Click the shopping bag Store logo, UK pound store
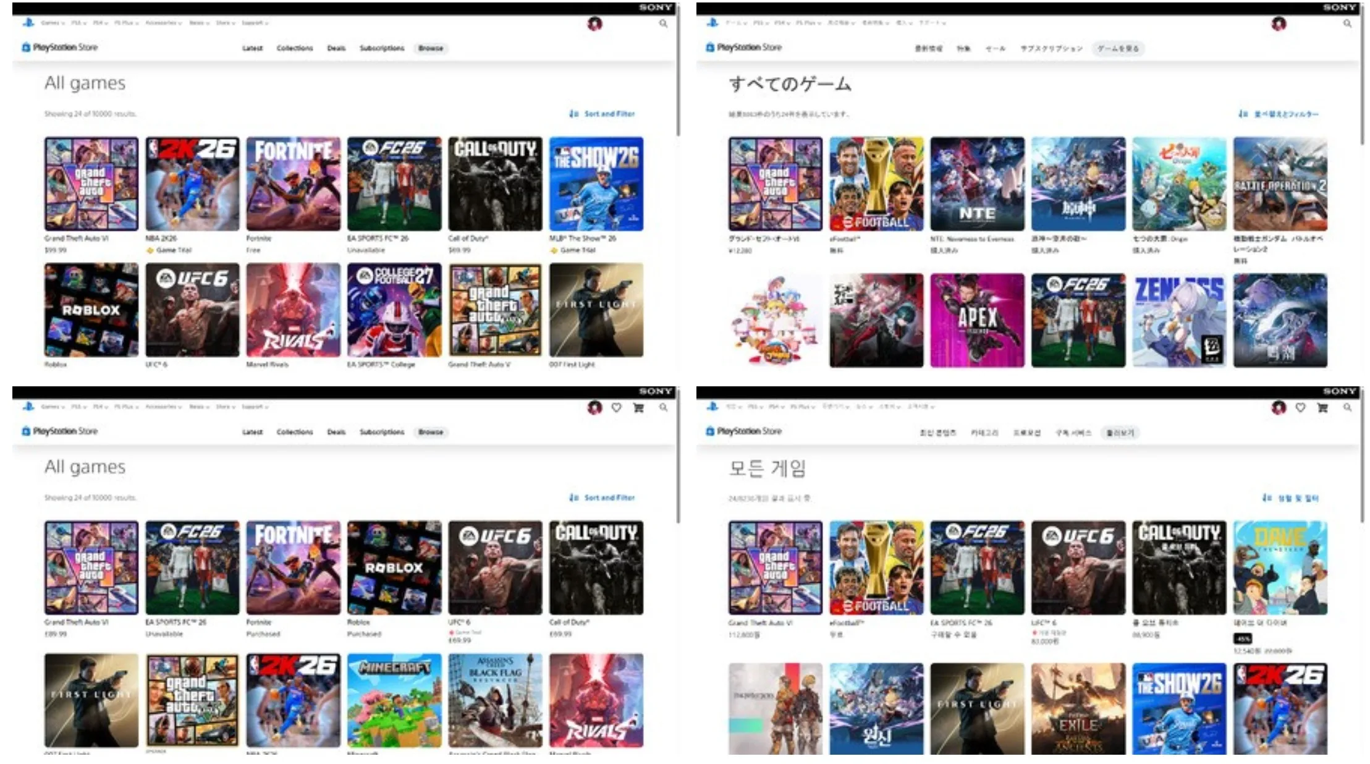 coord(26,431)
